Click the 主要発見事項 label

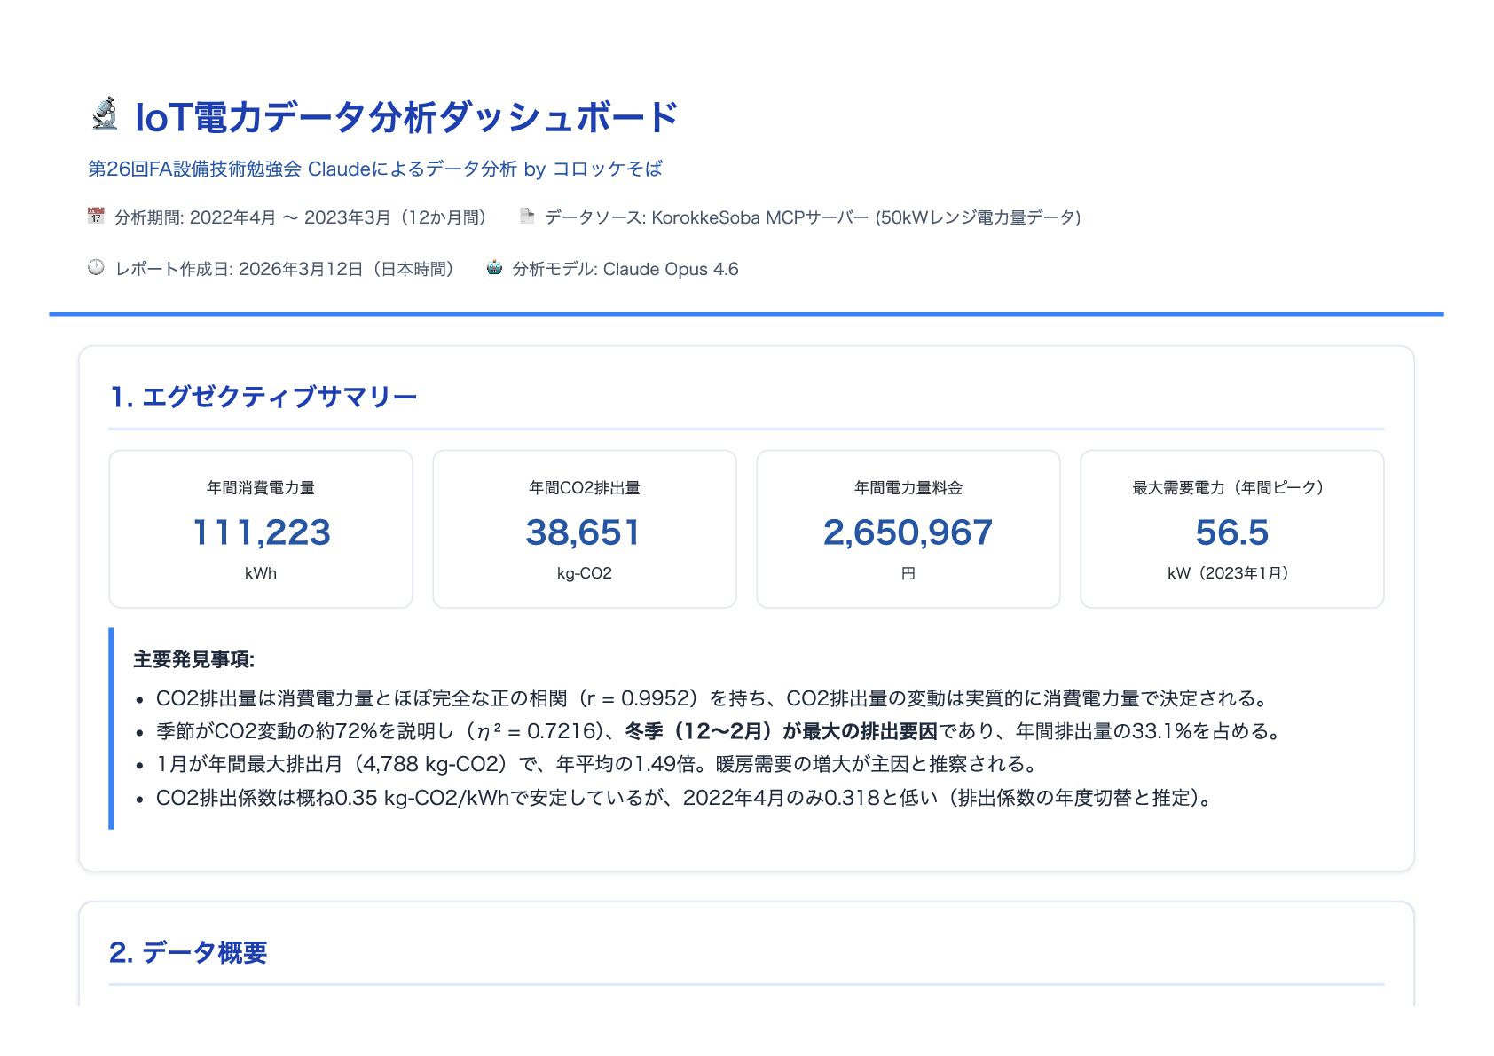(194, 659)
